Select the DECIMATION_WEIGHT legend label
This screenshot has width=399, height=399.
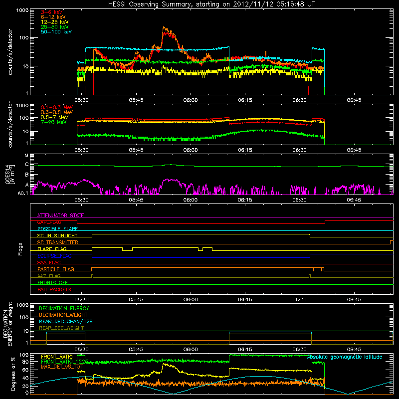63,315
